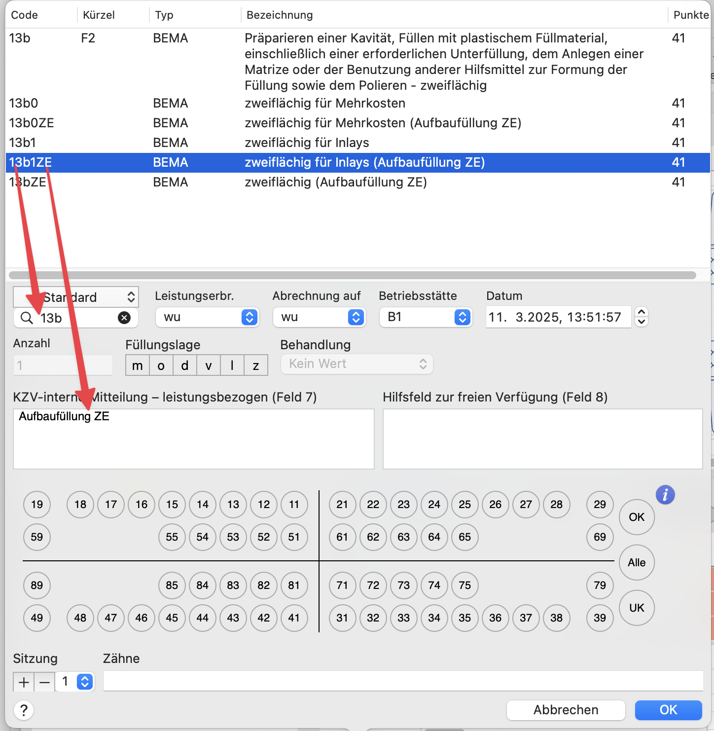Click into the Hilfsfeld Feld 8 text box
Image resolution: width=714 pixels, height=731 pixels.
(x=542, y=439)
